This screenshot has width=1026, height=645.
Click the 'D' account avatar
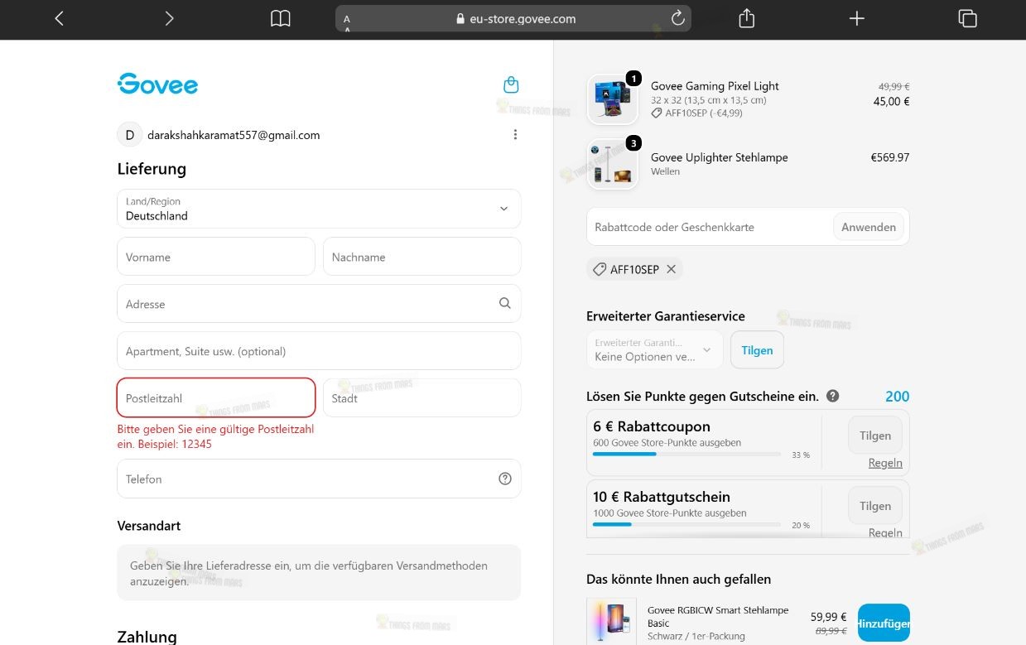pyautogui.click(x=129, y=135)
